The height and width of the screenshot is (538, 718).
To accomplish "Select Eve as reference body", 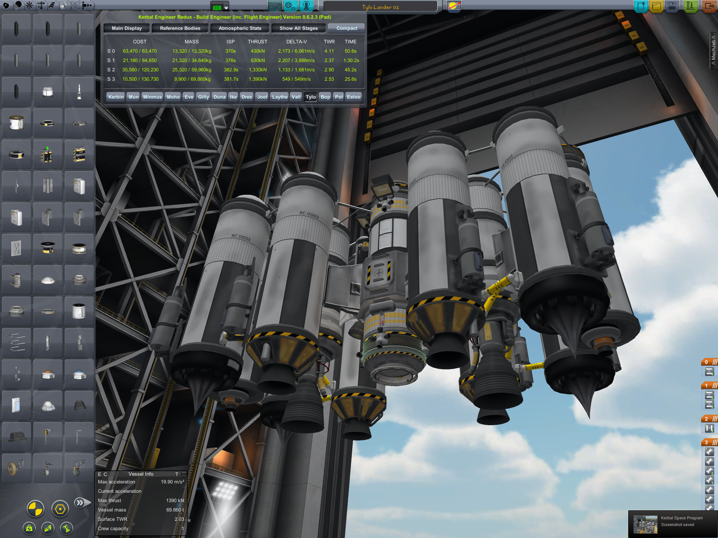I will pyautogui.click(x=189, y=97).
